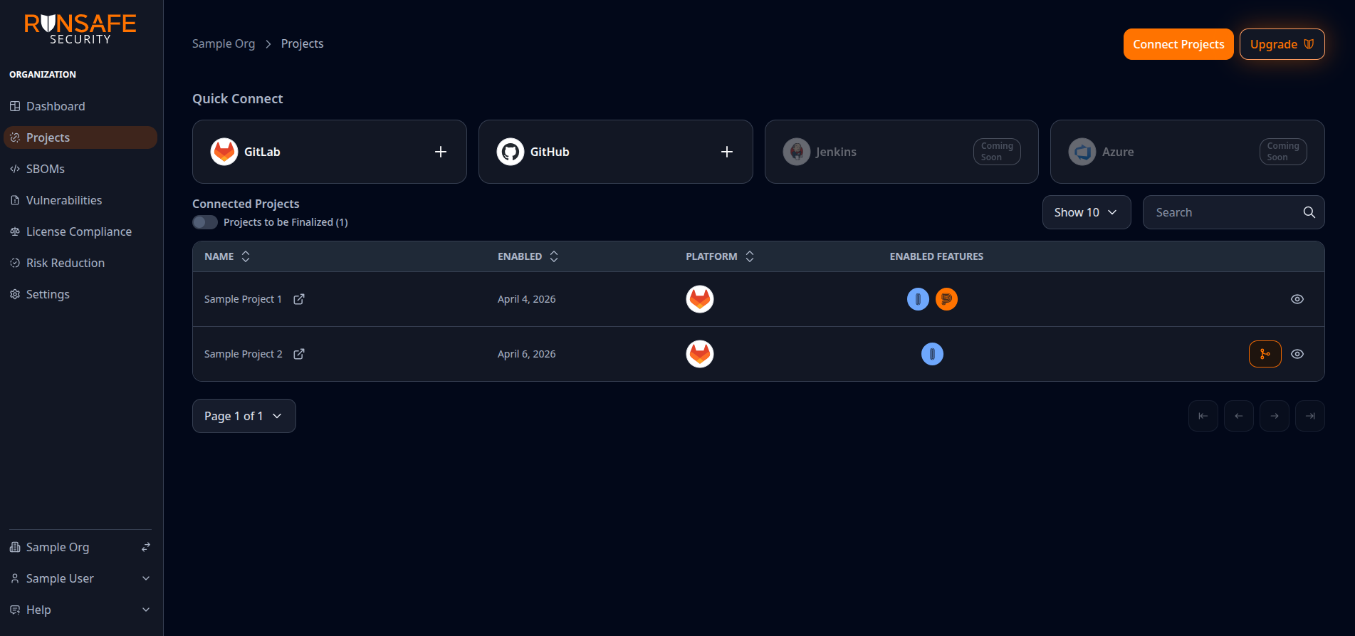Click the plus icon on the GitHub card
Image resolution: width=1355 pixels, height=636 pixels.
pyautogui.click(x=727, y=152)
